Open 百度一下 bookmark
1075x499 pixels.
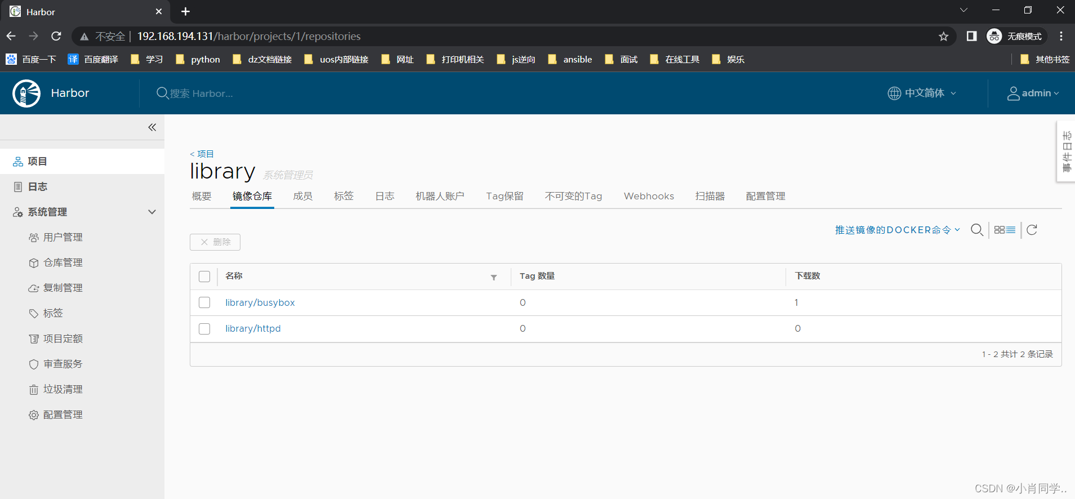pyautogui.click(x=32, y=59)
